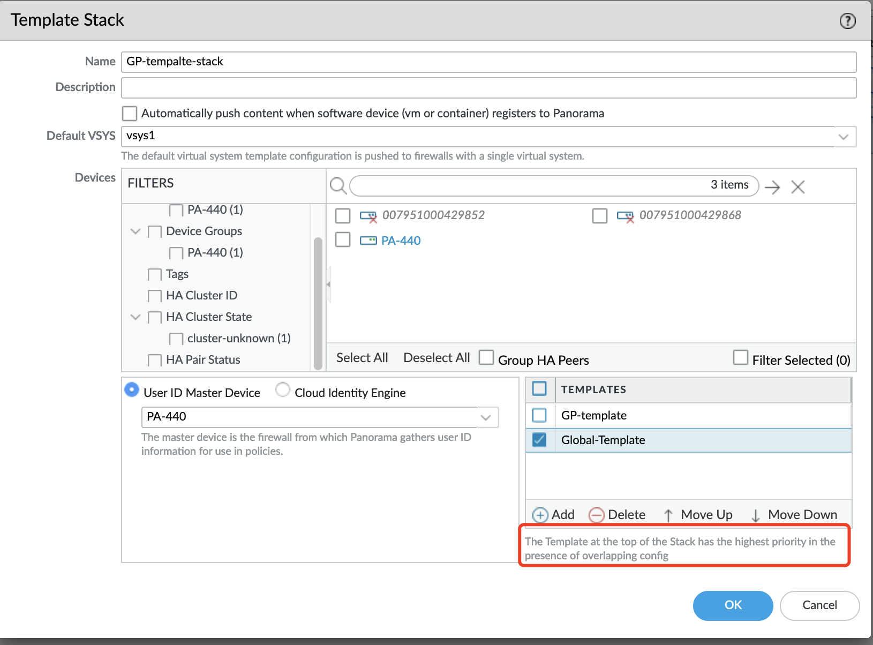Click Deselect All devices

point(436,358)
